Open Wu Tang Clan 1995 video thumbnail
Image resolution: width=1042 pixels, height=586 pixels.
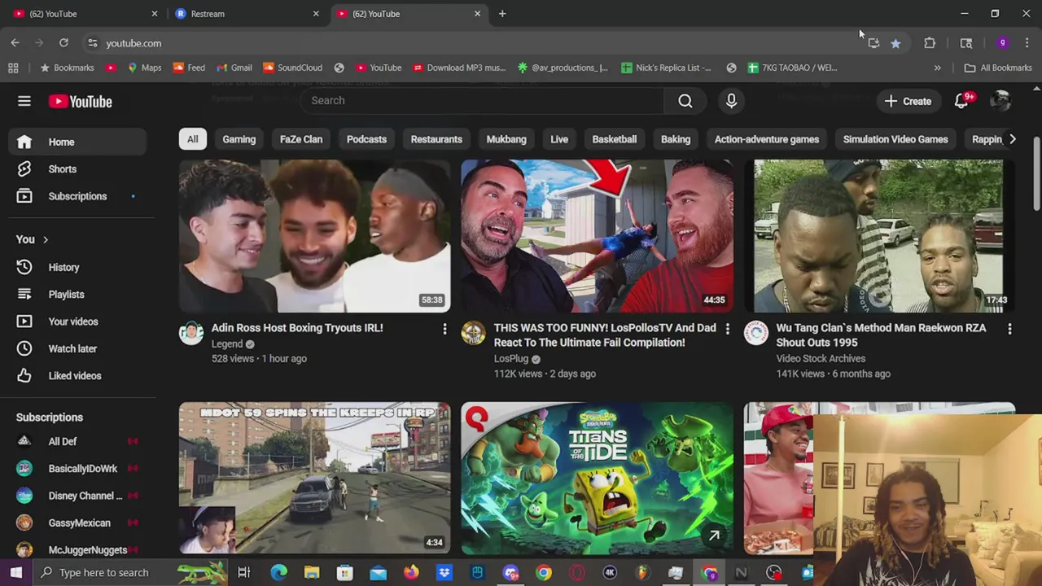[x=879, y=236]
